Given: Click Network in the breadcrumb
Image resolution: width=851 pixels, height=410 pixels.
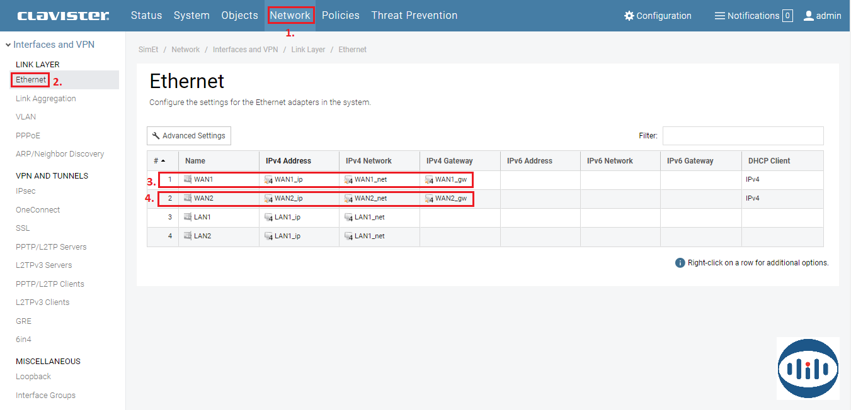Looking at the screenshot, I should tap(185, 50).
